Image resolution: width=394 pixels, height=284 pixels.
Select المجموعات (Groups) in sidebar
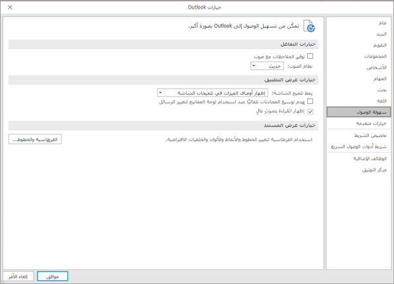[375, 56]
